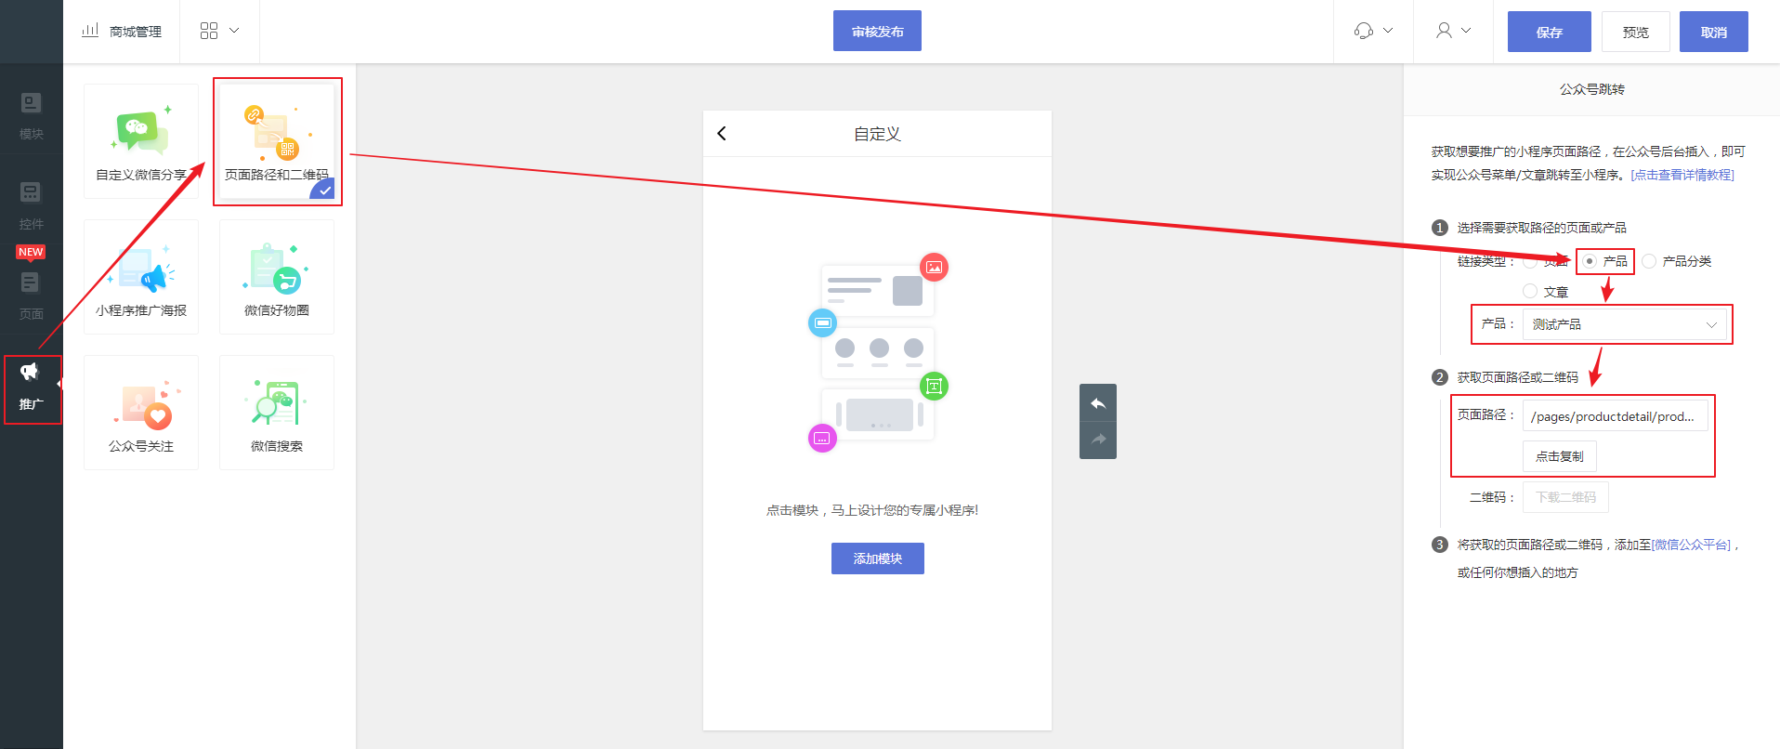Click the 商城管理 chart icon
Viewport: 1780px width, 749px height.
click(90, 31)
